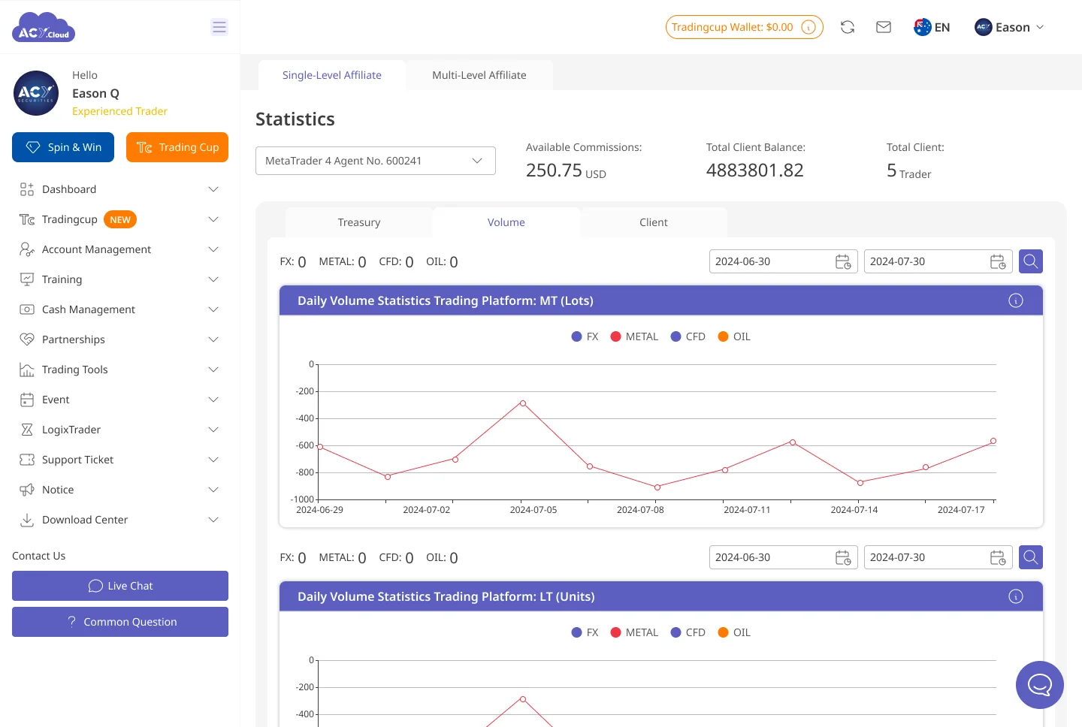The width and height of the screenshot is (1082, 727).
Task: Click the Dashboard grid icon
Action: pyautogui.click(x=27, y=189)
